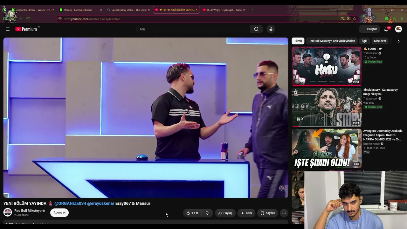This screenshot has width=407, height=229.
Task: Bookmark this page with the star icon
Action: pyautogui.click(x=355, y=19)
